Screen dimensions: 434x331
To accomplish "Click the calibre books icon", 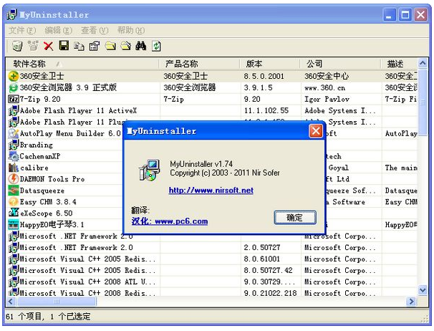I will (x=14, y=168).
